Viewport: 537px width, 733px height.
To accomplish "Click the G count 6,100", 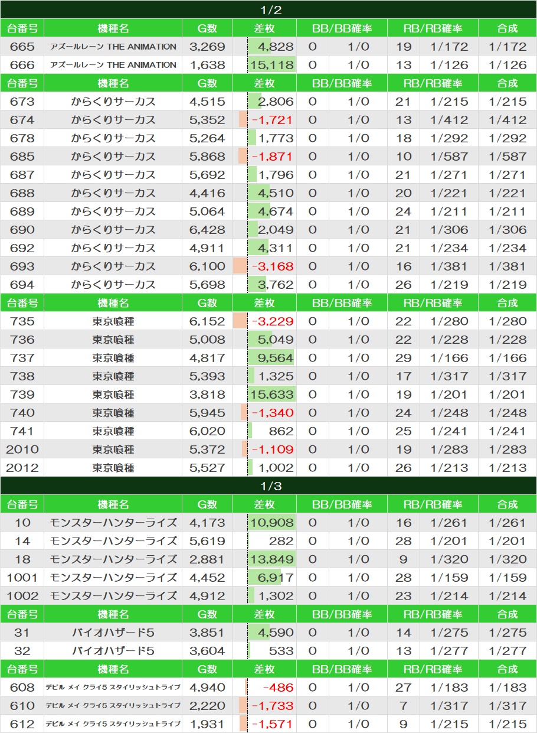I will click(207, 266).
